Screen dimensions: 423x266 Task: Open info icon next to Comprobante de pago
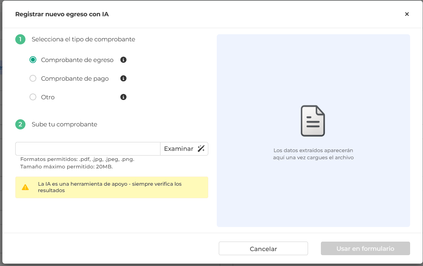click(x=123, y=79)
